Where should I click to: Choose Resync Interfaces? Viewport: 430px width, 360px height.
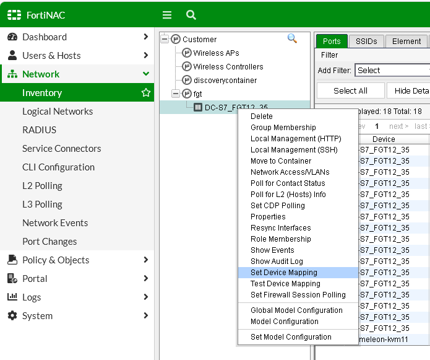click(298, 228)
